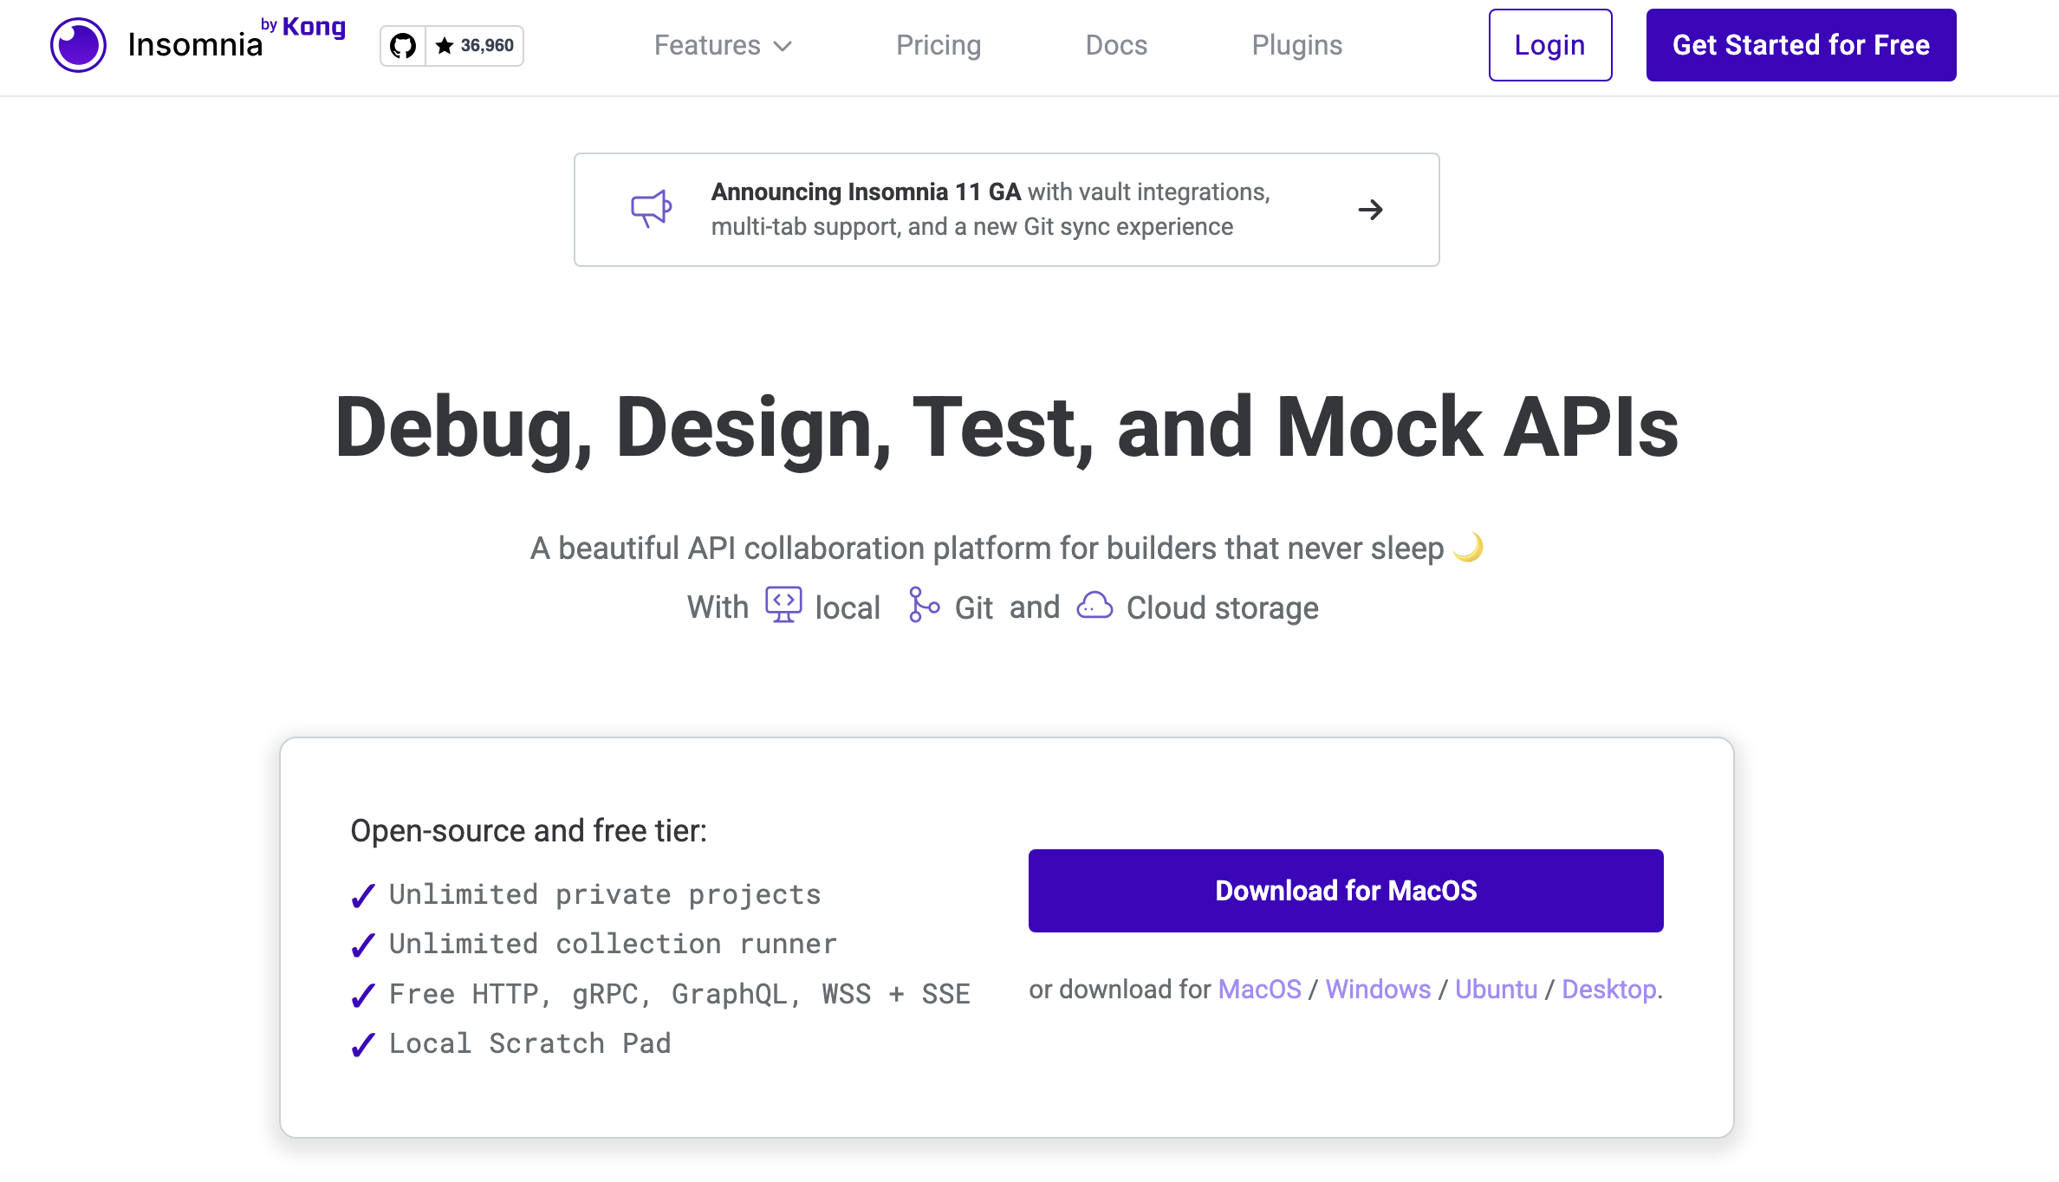Open the Kong brand link
Screen dimensions: 2059x1182
(314, 27)
